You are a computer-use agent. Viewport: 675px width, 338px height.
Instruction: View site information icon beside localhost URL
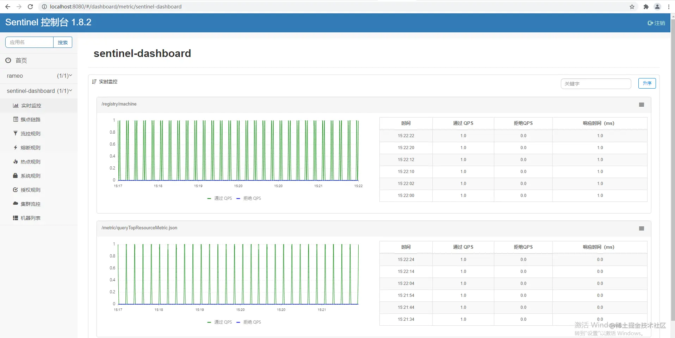click(x=44, y=7)
